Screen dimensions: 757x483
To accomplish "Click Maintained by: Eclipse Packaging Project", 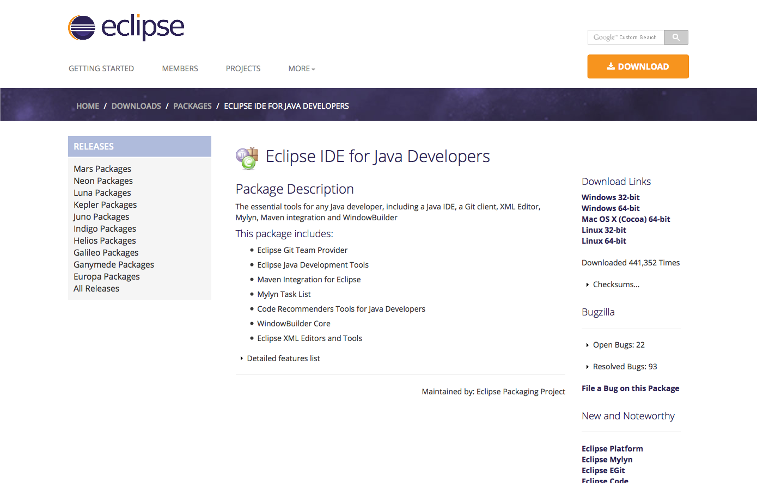I will [x=493, y=392].
